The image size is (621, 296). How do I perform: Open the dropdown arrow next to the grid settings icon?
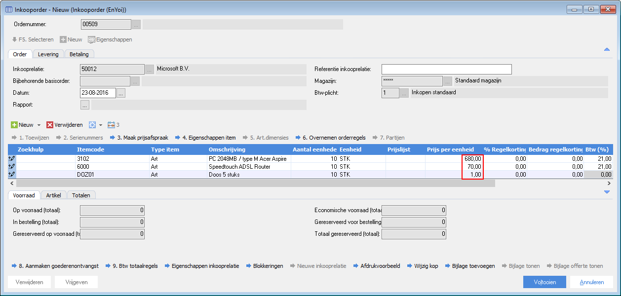point(101,125)
